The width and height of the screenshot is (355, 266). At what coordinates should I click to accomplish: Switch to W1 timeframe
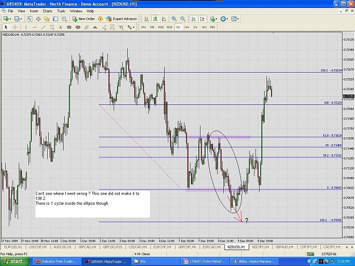tap(204, 27)
